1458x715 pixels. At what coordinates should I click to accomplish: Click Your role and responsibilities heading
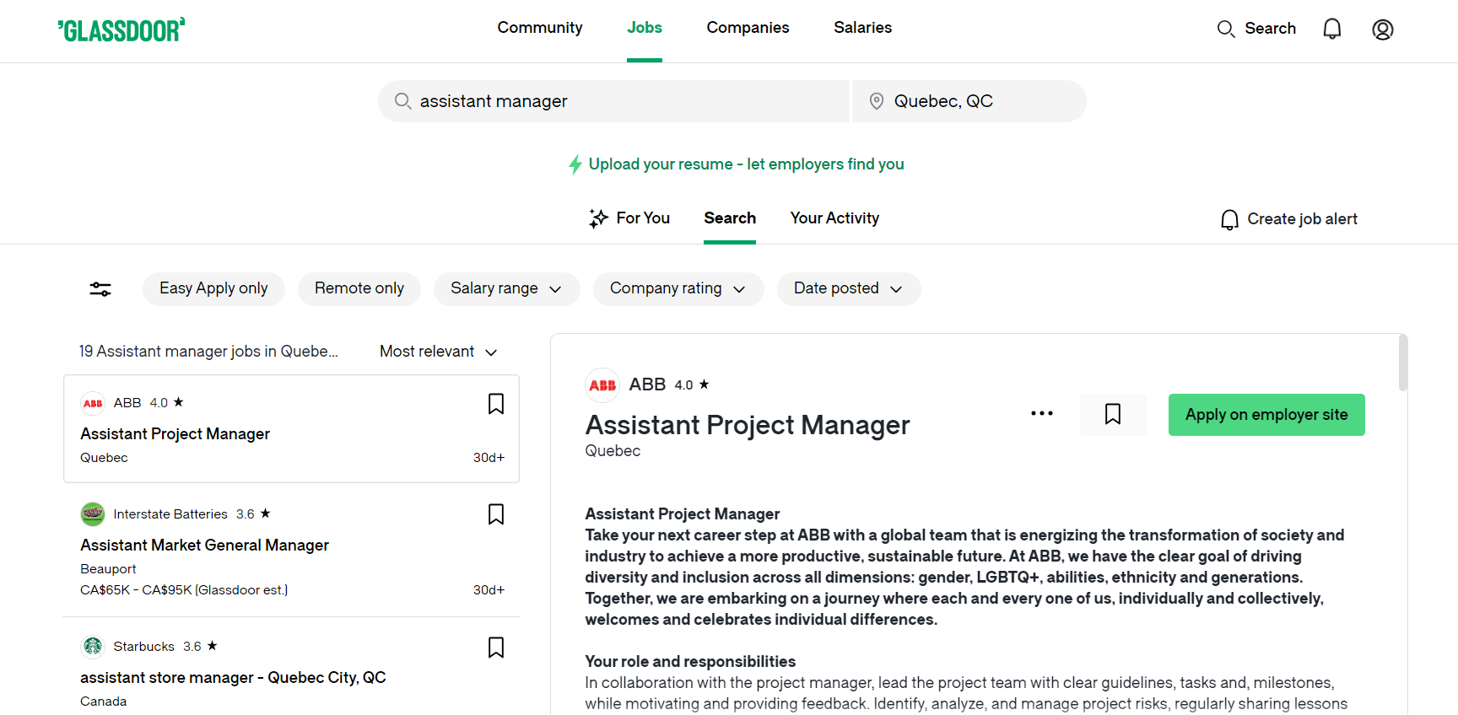(690, 662)
